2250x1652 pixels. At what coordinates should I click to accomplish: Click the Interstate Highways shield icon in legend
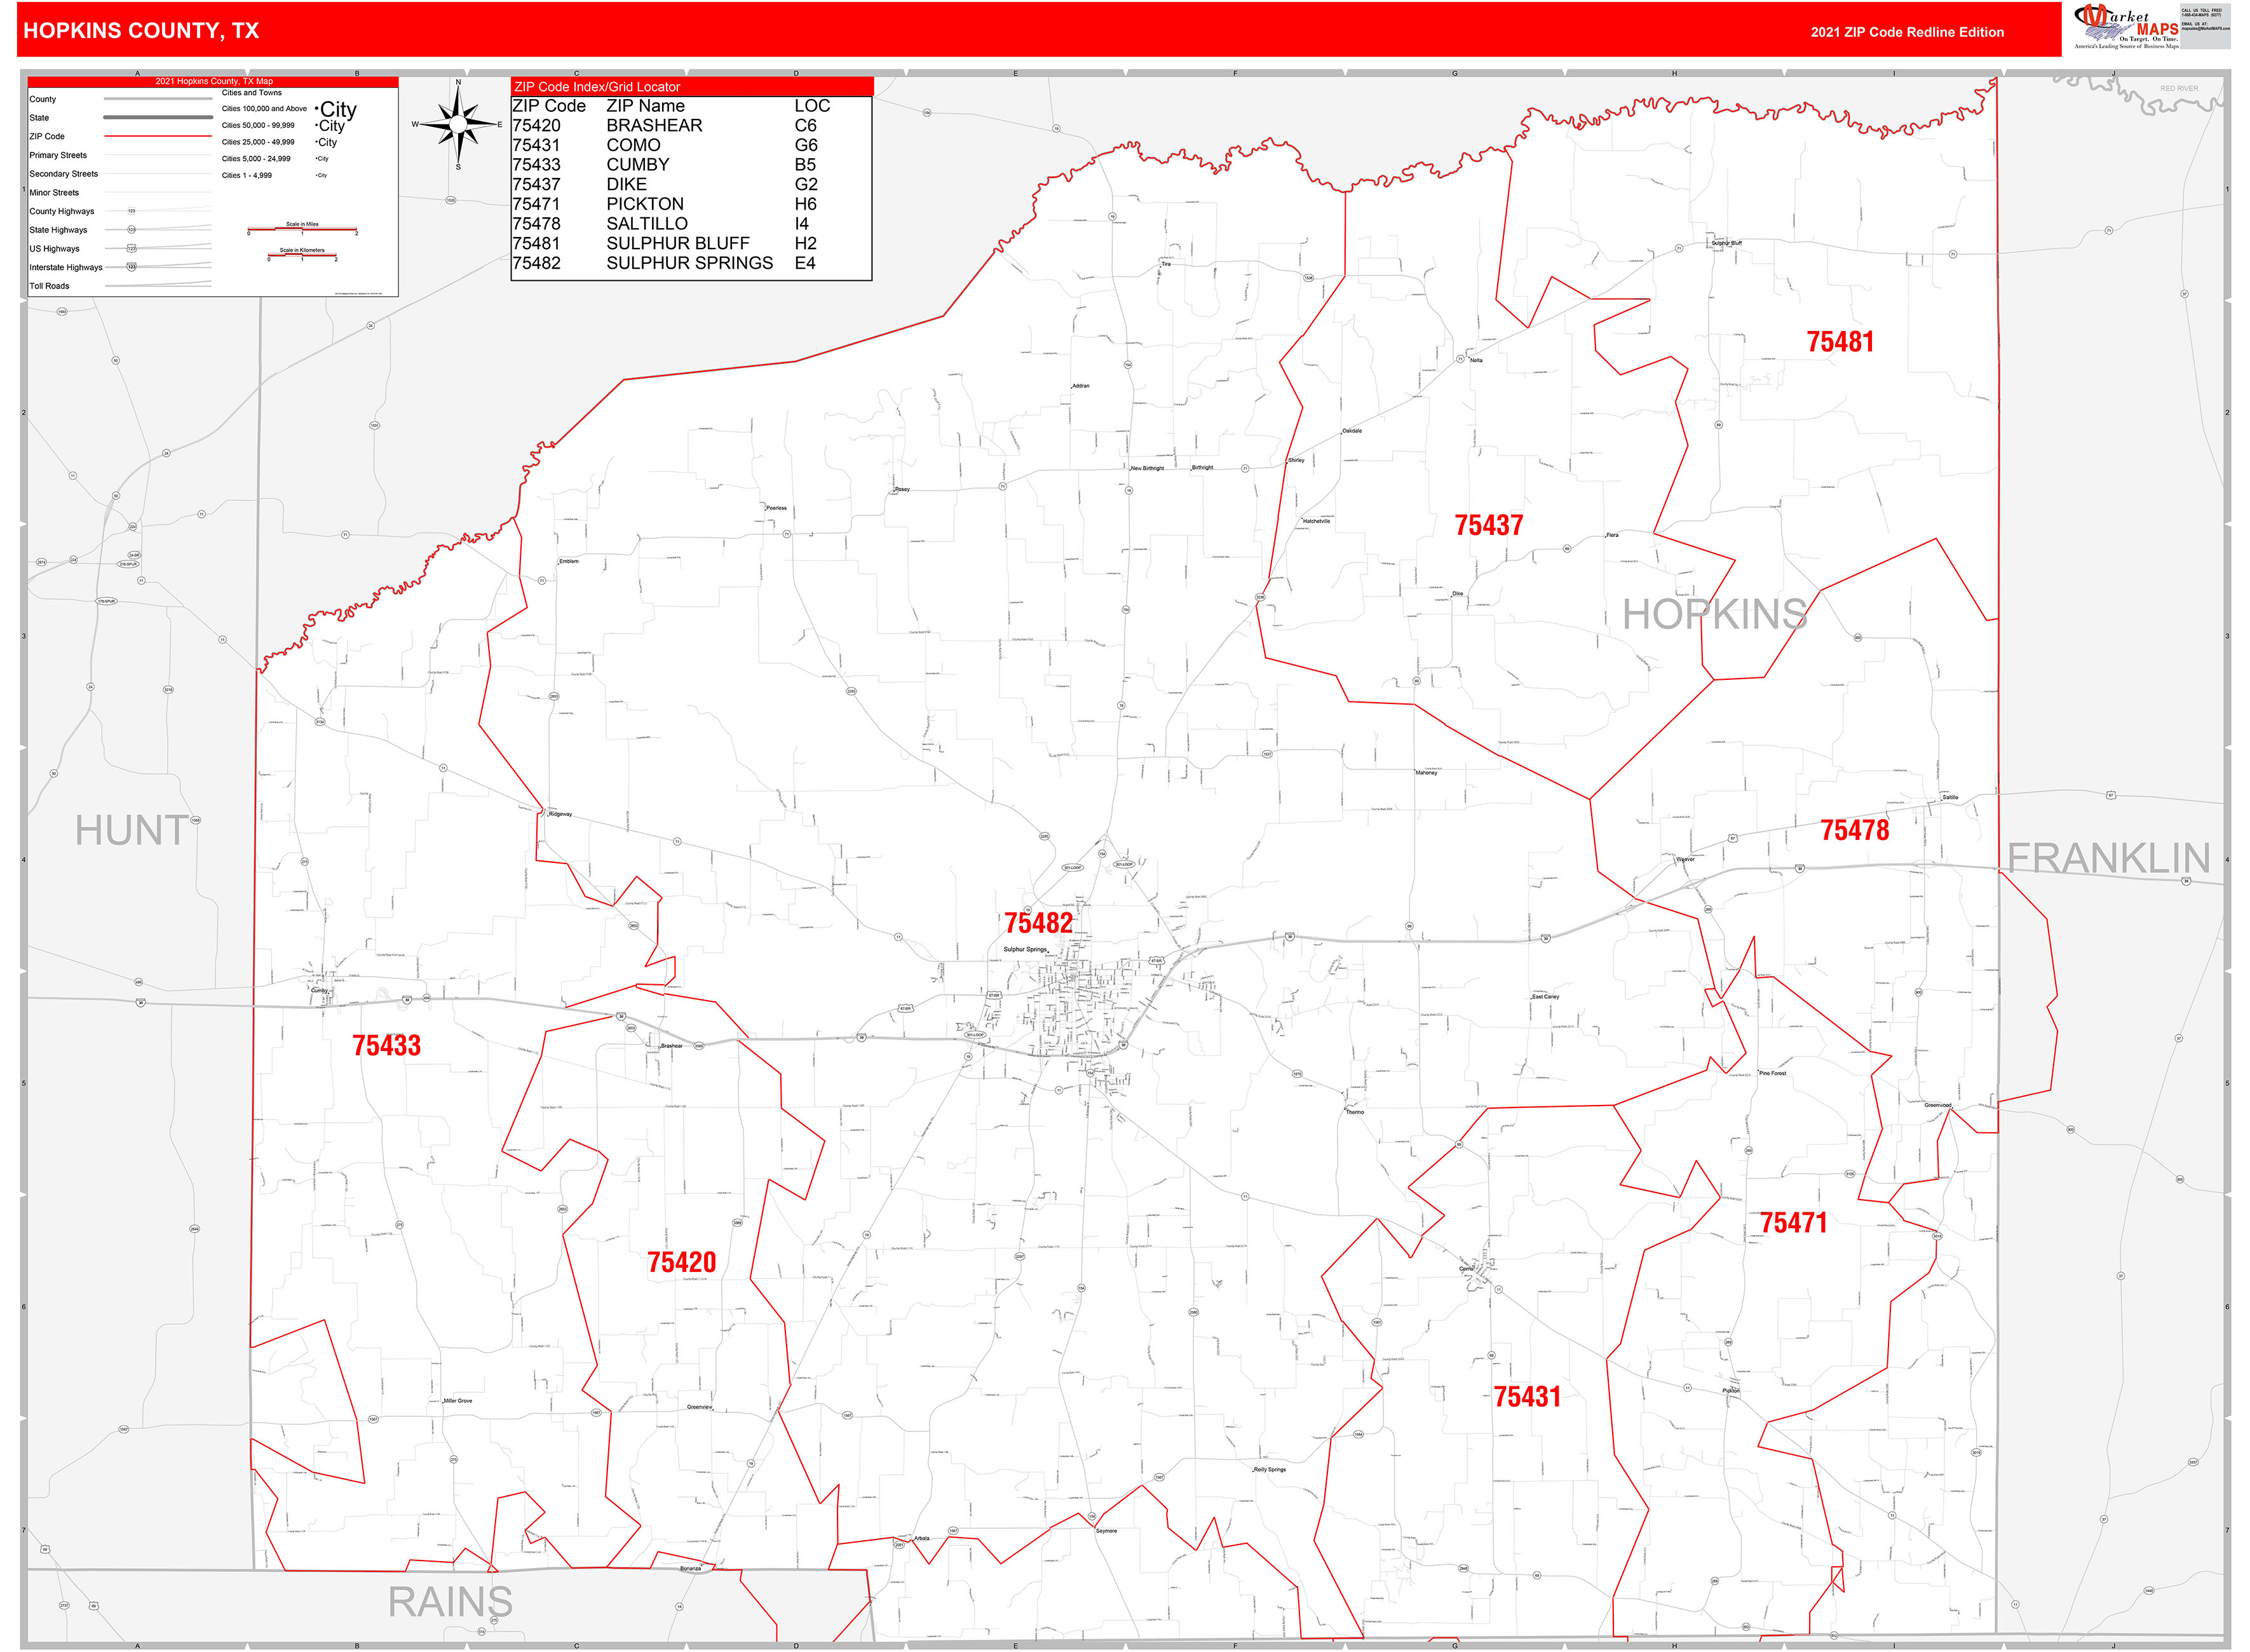coord(131,267)
